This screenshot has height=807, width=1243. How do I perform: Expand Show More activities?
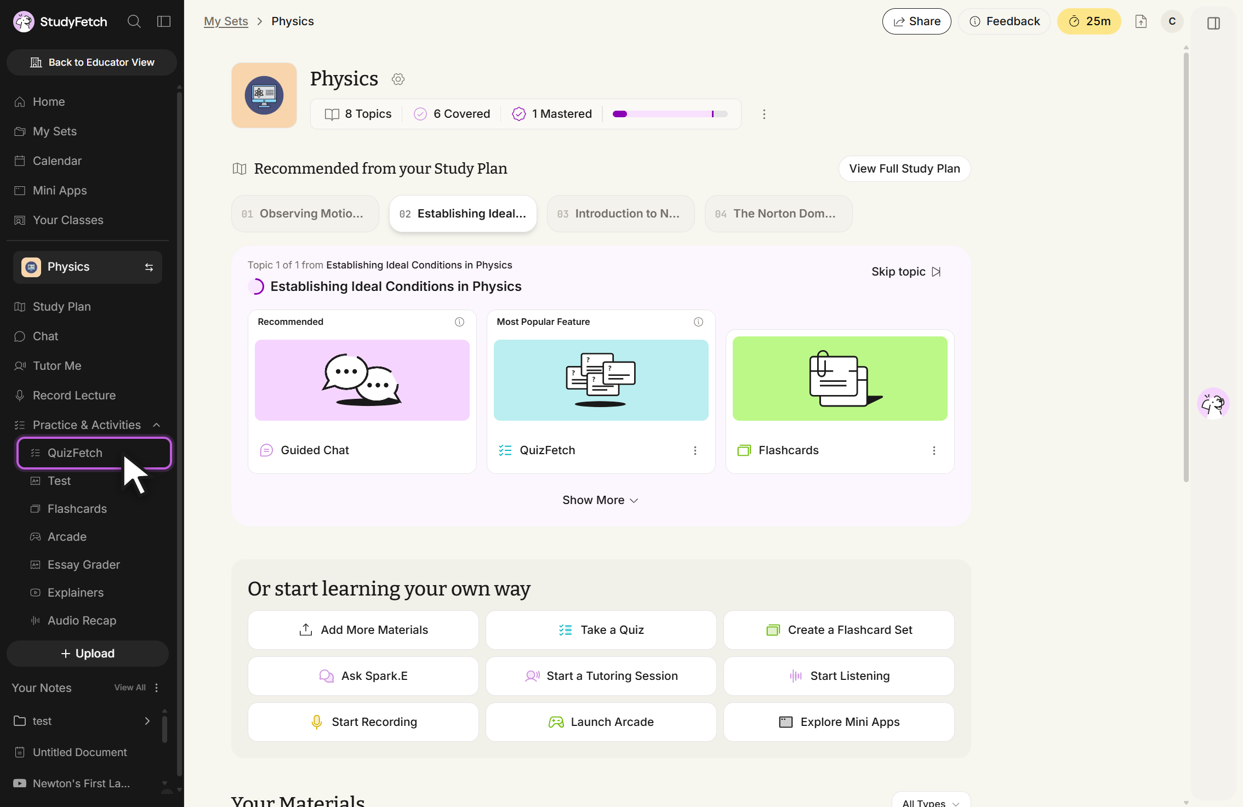pyautogui.click(x=601, y=500)
